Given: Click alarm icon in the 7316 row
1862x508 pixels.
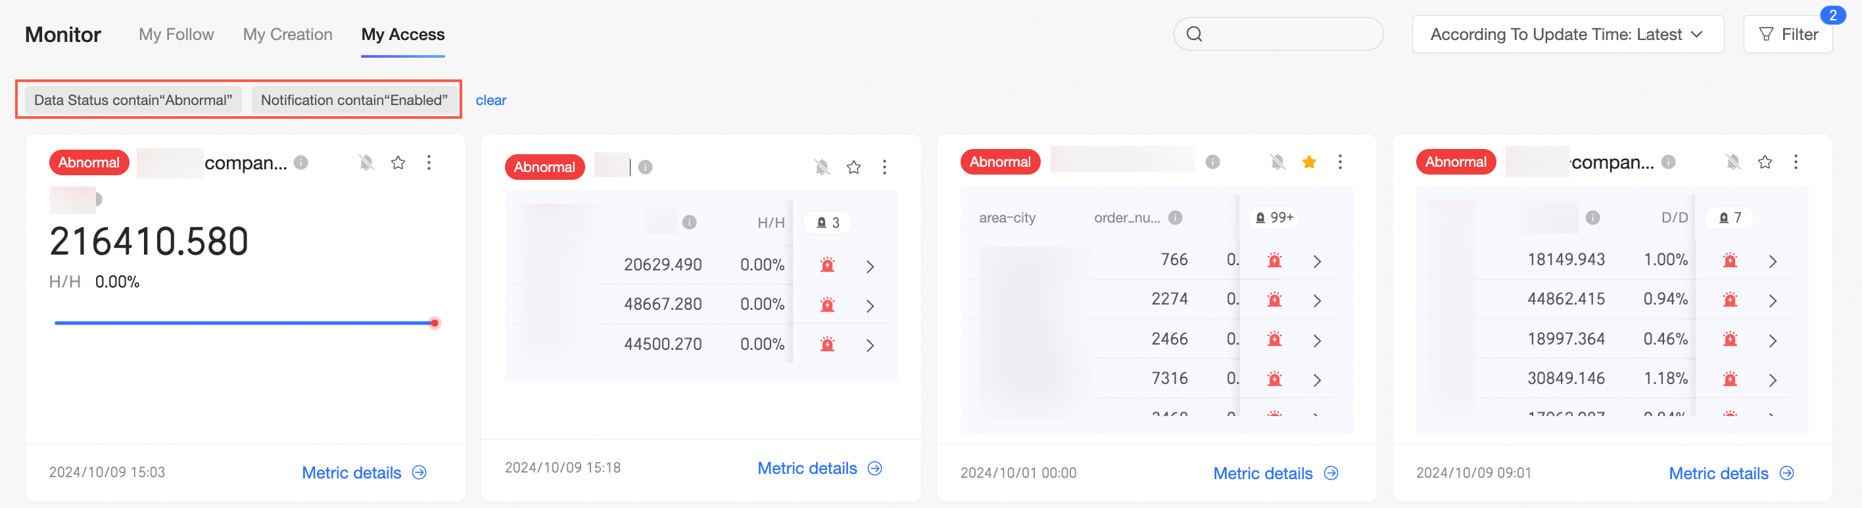Looking at the screenshot, I should click(x=1274, y=378).
